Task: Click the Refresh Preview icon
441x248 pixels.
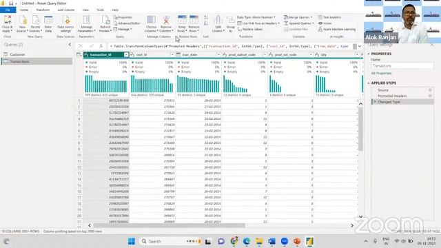Action: 105,20
